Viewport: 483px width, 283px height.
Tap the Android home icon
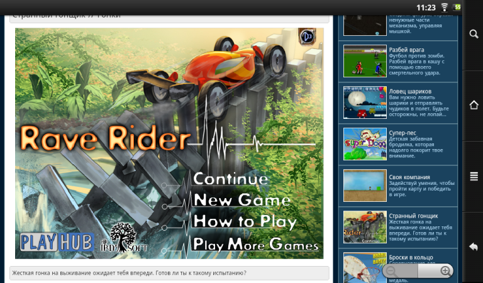pyautogui.click(x=474, y=105)
